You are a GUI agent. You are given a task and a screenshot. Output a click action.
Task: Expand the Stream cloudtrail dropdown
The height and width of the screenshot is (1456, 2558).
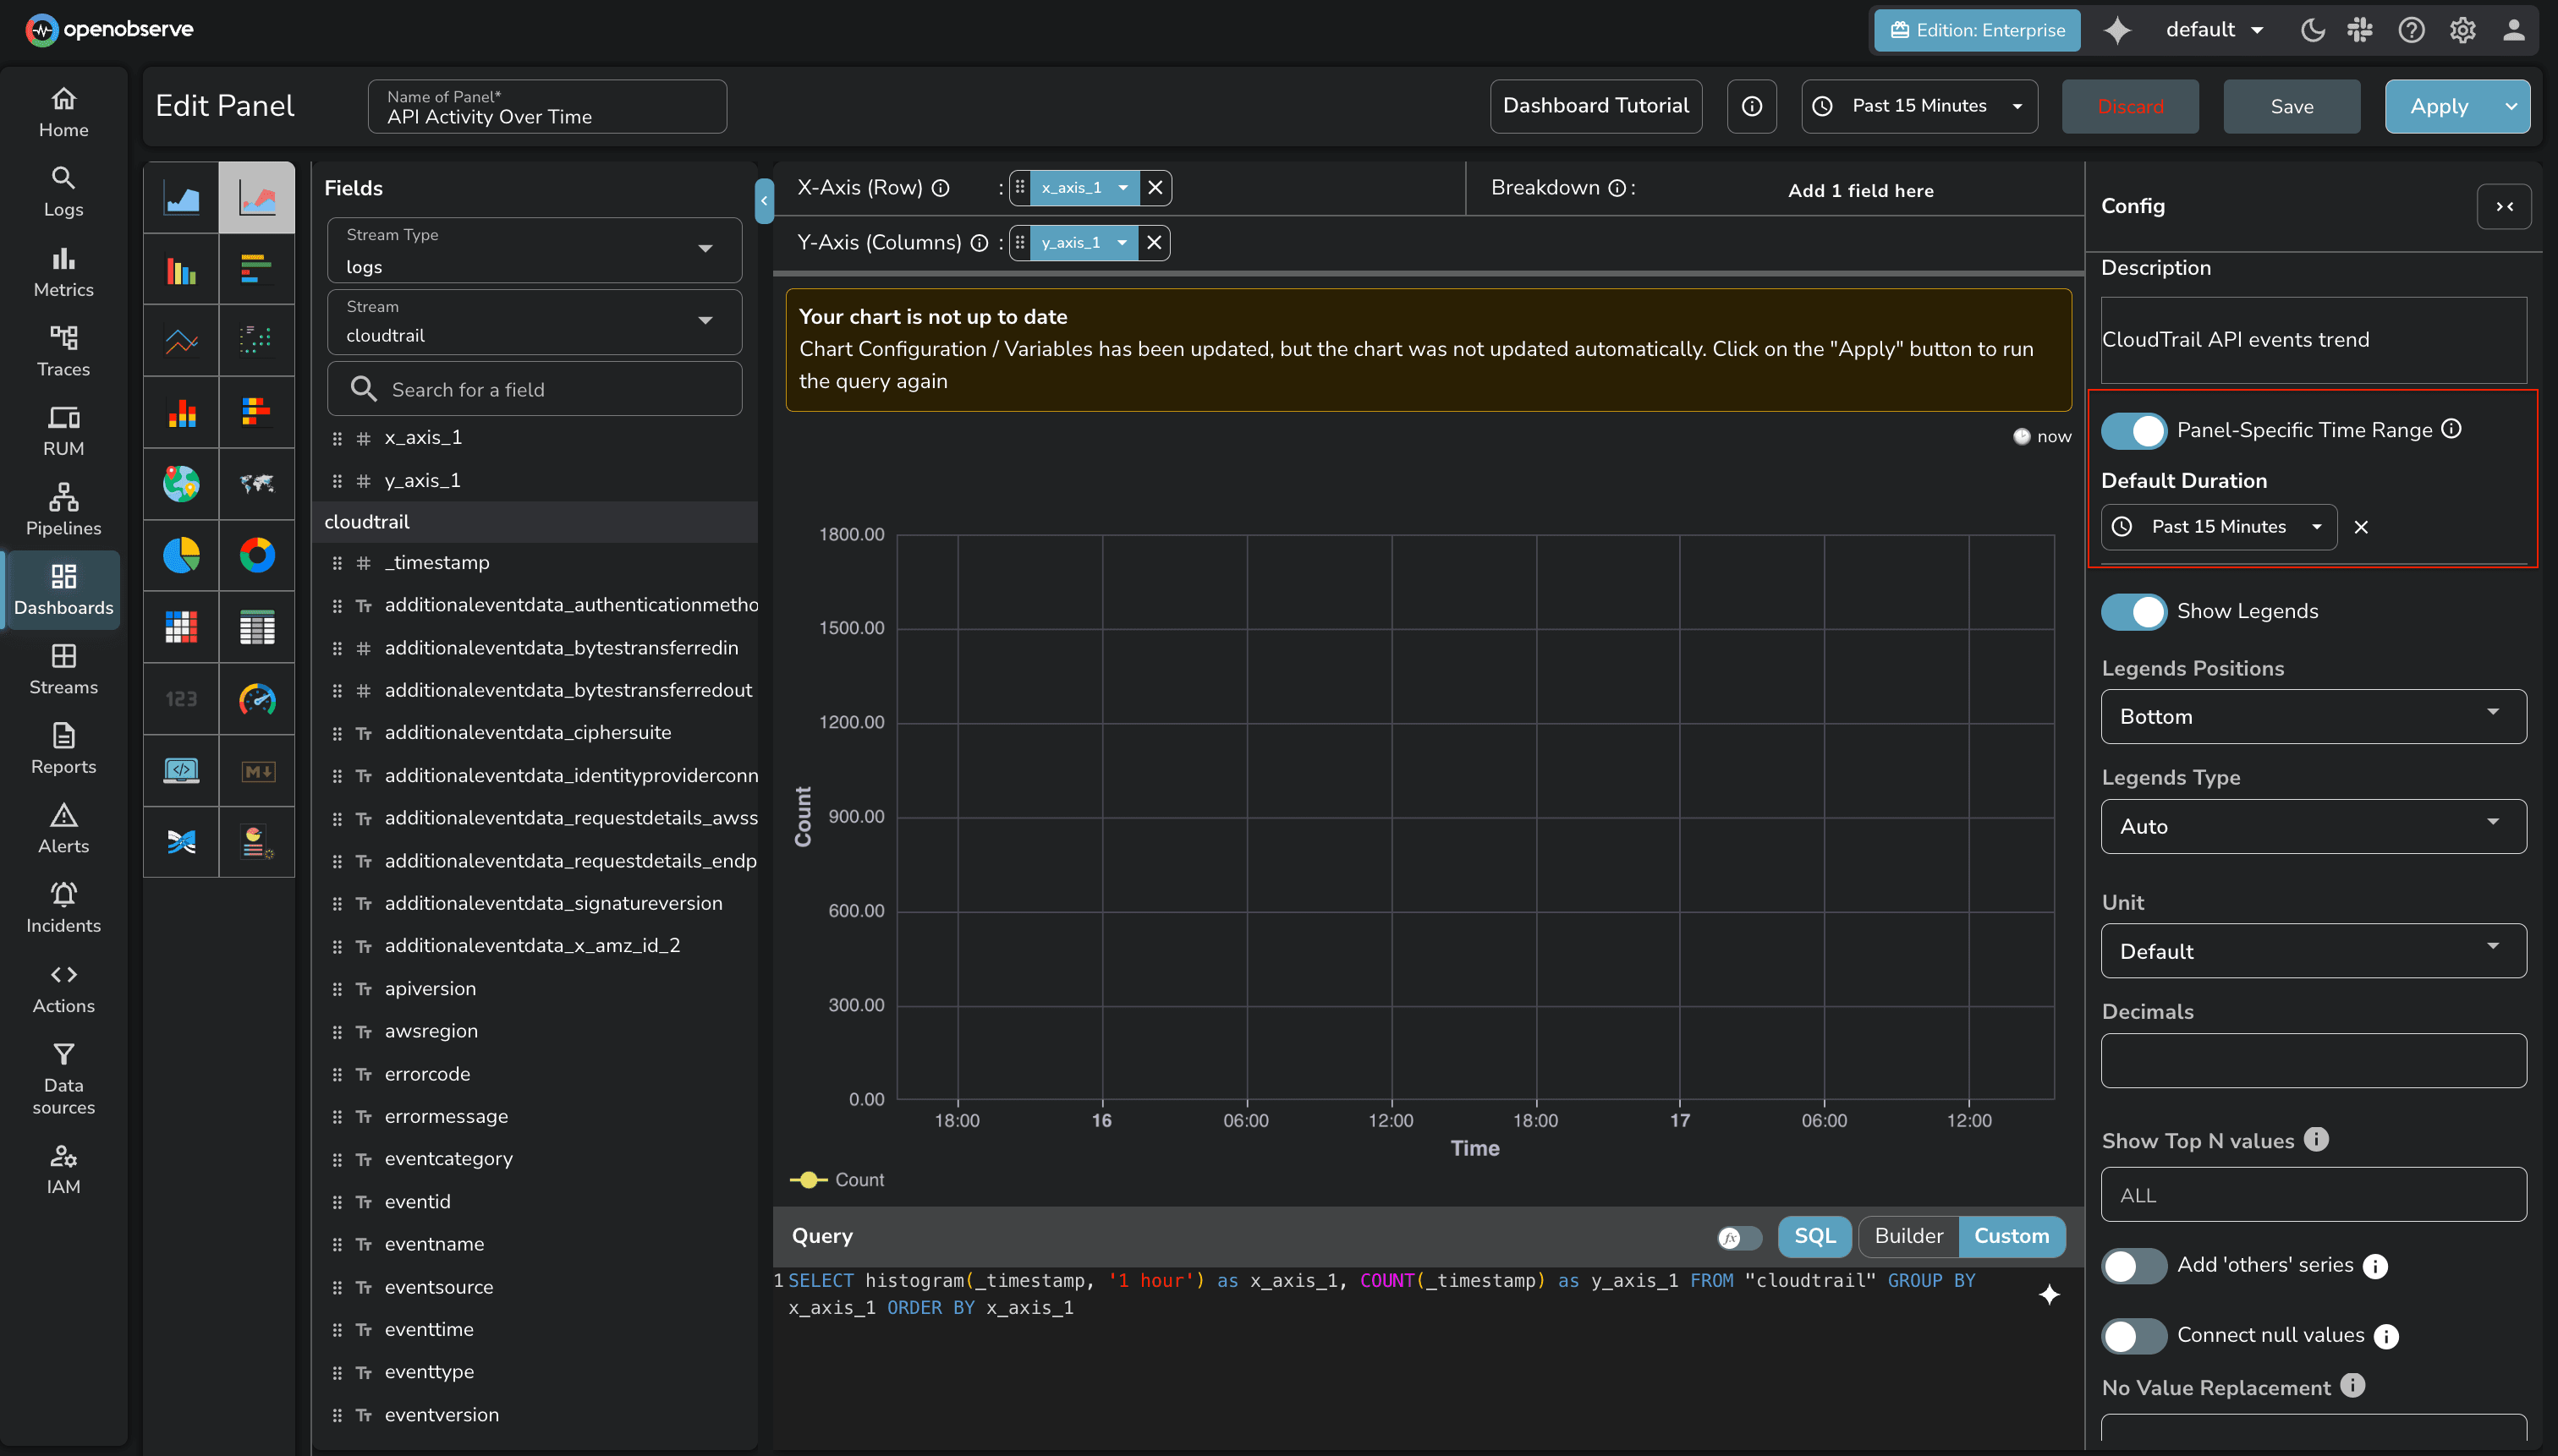pos(535,322)
